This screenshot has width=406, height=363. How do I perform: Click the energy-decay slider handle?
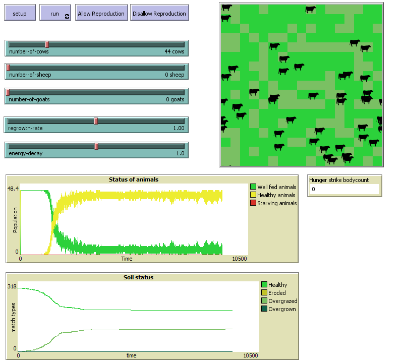tap(96, 146)
